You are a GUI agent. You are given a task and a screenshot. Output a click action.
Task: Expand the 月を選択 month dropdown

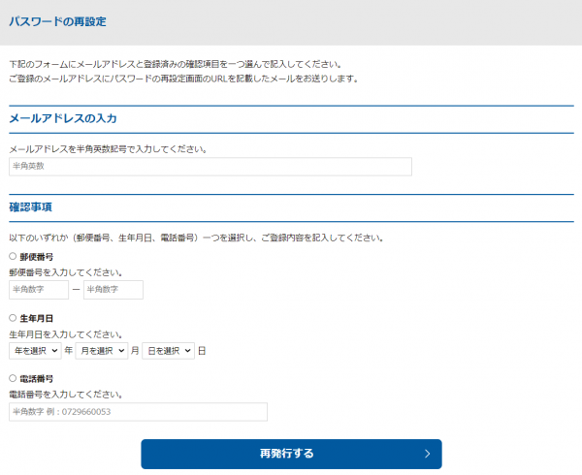(x=101, y=350)
